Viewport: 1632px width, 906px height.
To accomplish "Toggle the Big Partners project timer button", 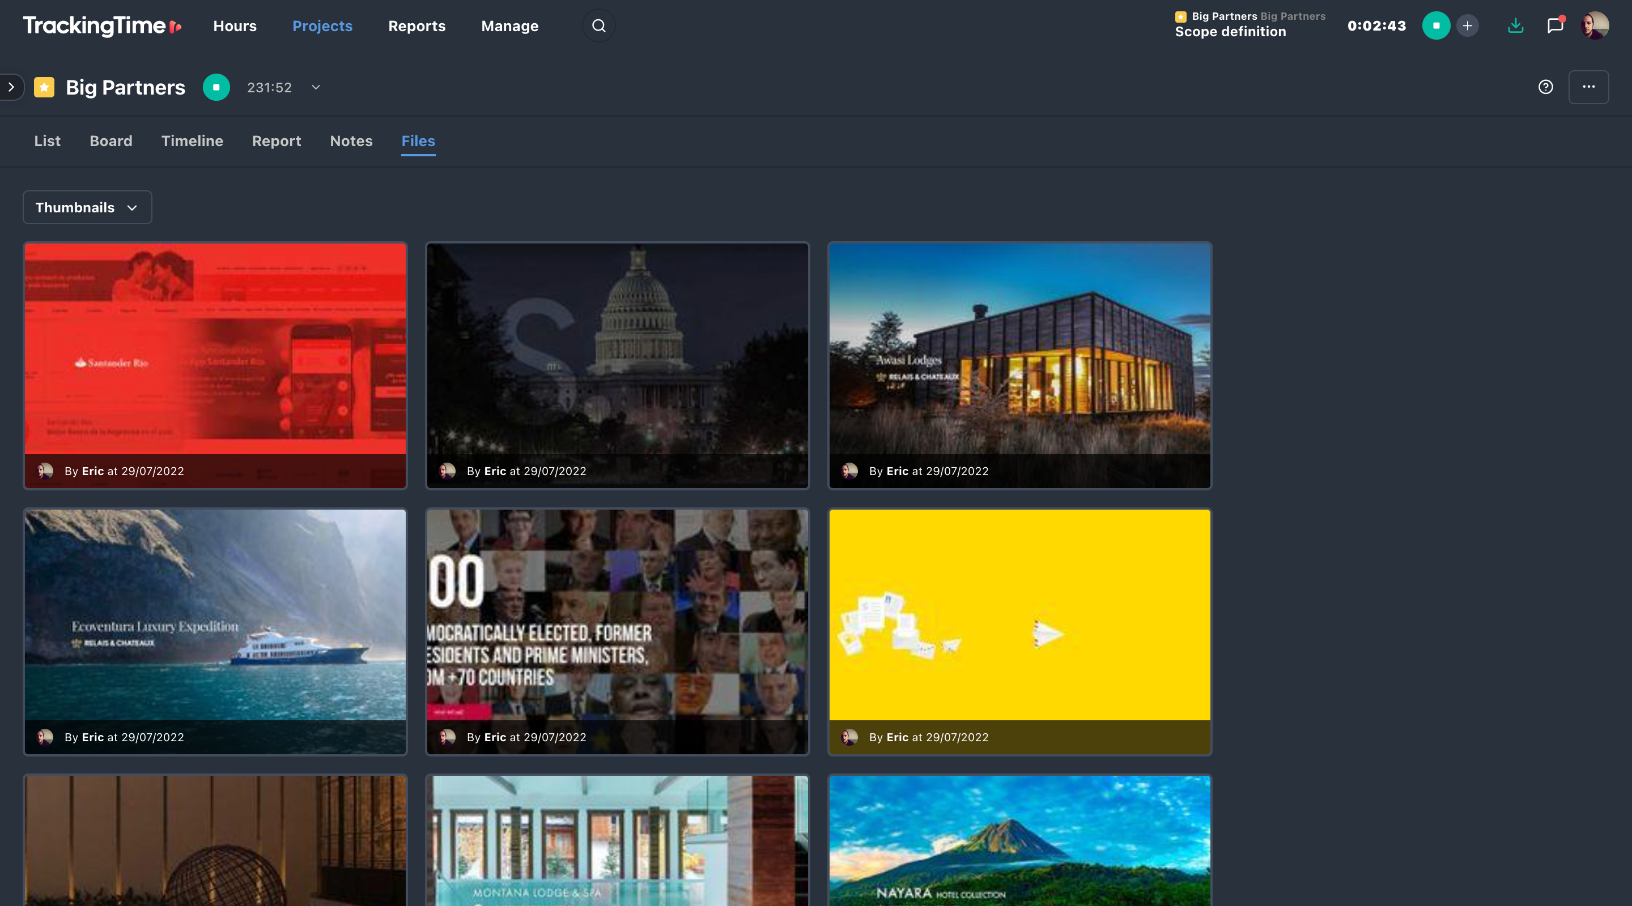I will [216, 87].
